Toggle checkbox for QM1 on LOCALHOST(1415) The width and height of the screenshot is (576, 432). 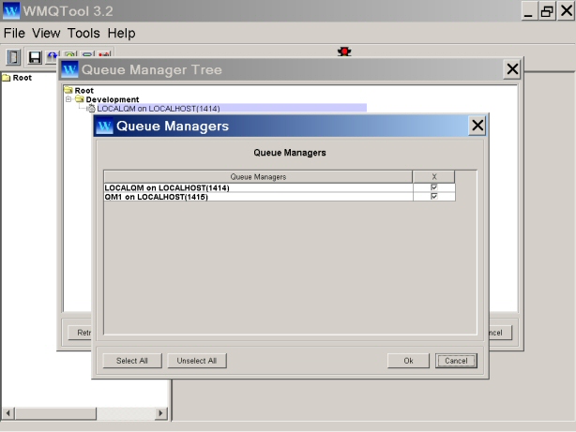click(433, 197)
